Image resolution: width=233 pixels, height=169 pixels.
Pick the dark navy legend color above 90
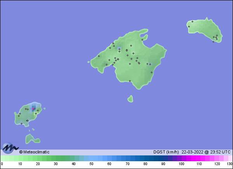163,158
